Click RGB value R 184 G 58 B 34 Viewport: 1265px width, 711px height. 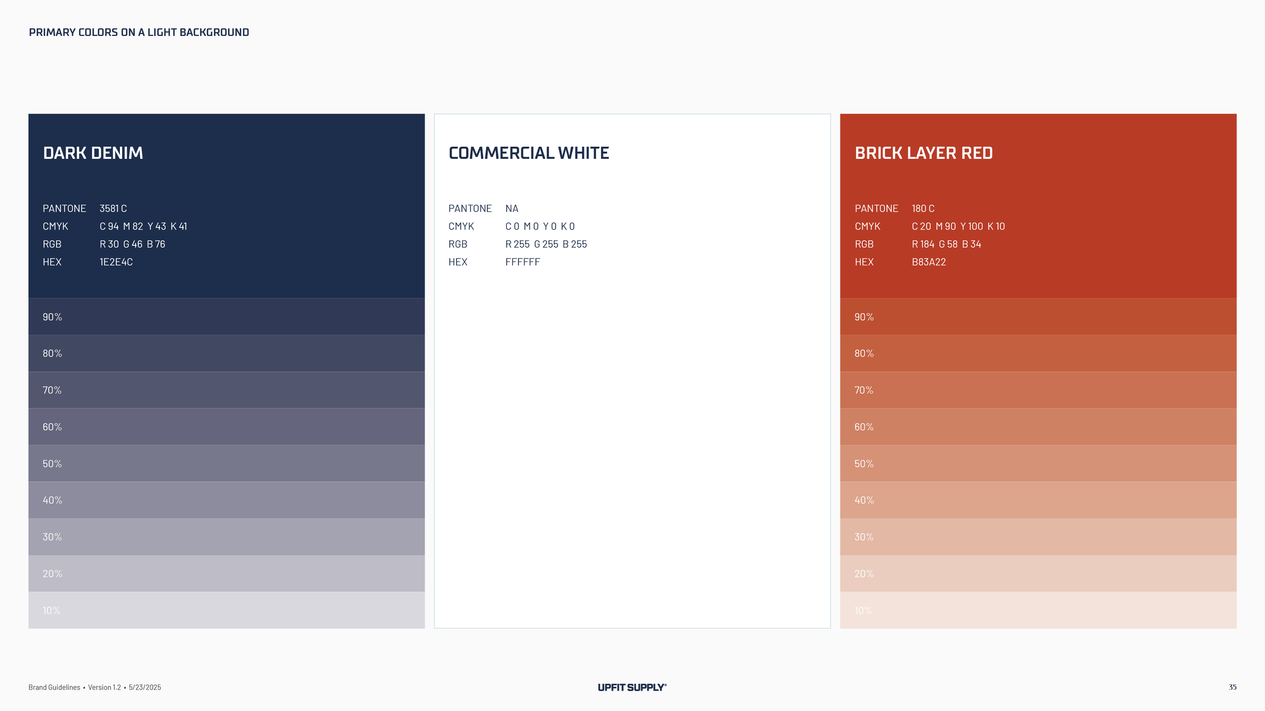tap(946, 244)
